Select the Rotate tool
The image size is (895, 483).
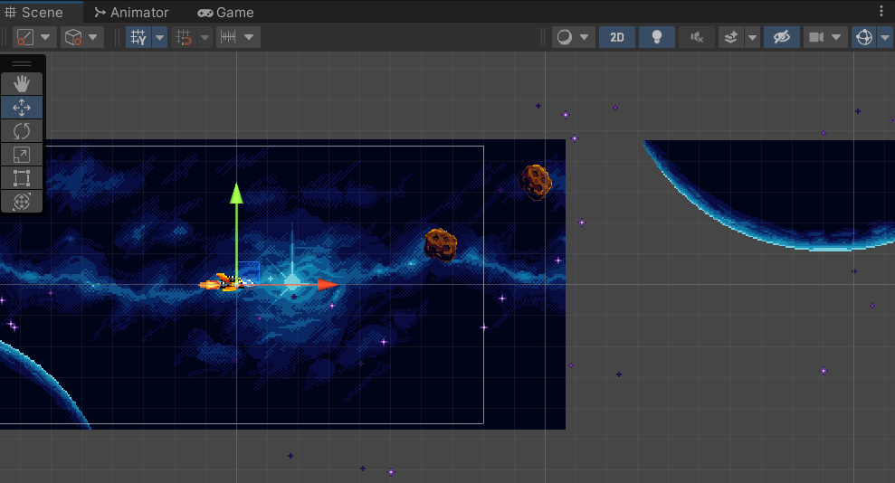(x=22, y=131)
